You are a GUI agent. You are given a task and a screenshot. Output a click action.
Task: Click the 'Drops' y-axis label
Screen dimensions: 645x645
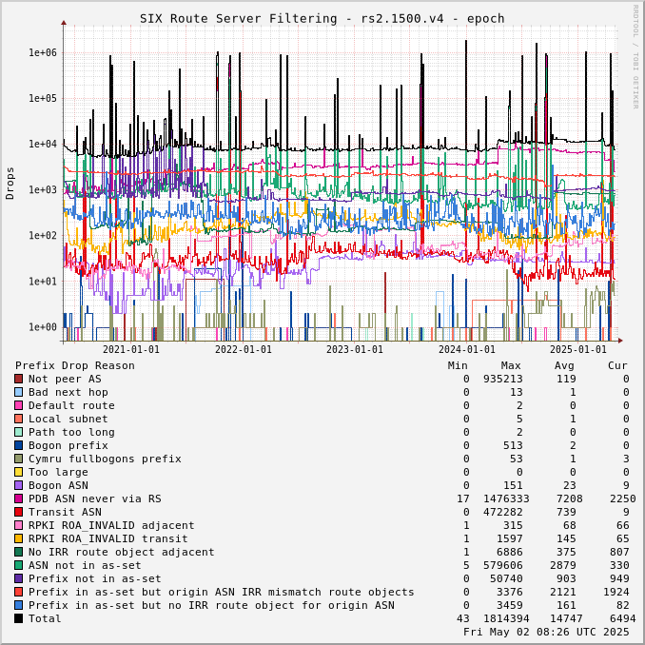point(10,184)
